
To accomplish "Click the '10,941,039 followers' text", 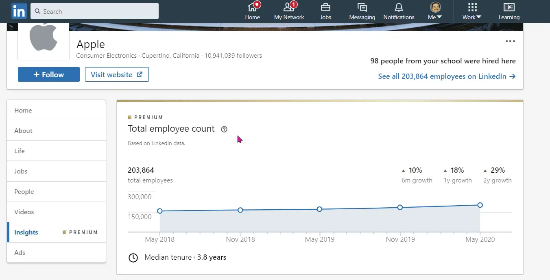I will click(233, 56).
